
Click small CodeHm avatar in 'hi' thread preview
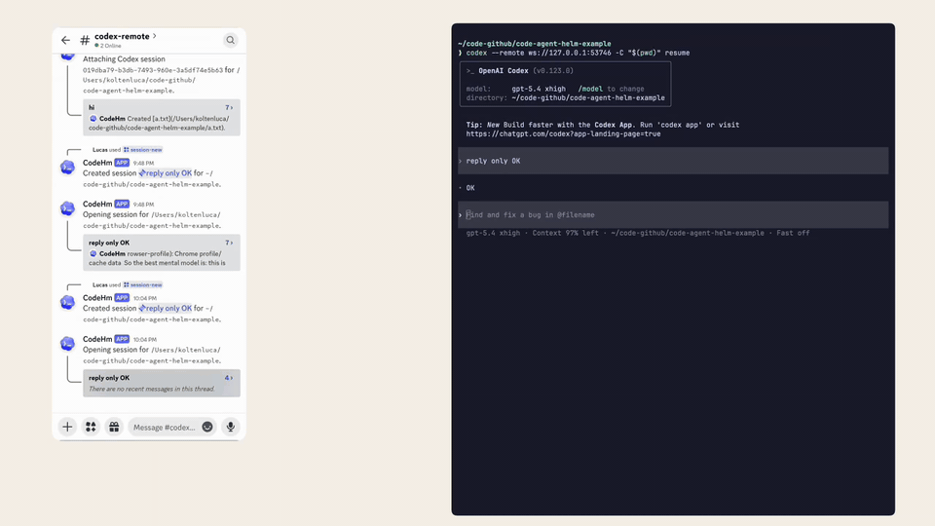tap(93, 119)
